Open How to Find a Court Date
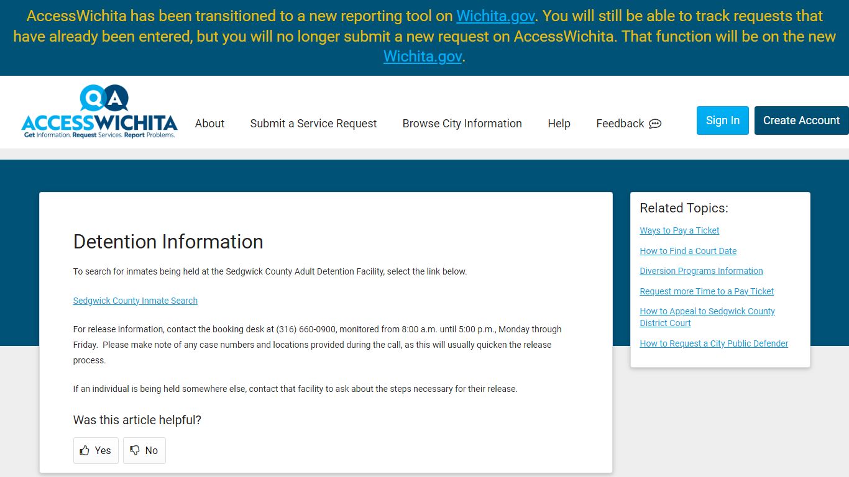This screenshot has width=849, height=477. [x=688, y=251]
